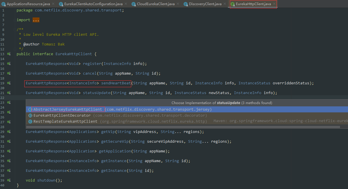Close EurekaHttpClient.java tab
Viewport: 348px width, 189px height.
pos(274,4)
